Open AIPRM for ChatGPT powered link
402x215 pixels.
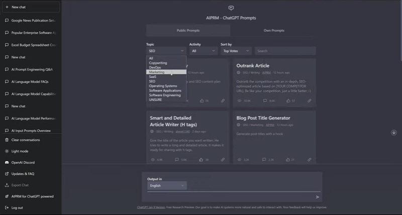pos(31,196)
